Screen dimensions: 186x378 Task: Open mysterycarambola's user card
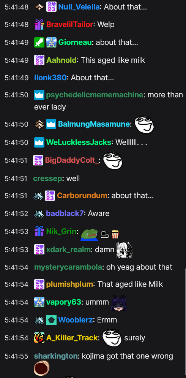coord(68,267)
